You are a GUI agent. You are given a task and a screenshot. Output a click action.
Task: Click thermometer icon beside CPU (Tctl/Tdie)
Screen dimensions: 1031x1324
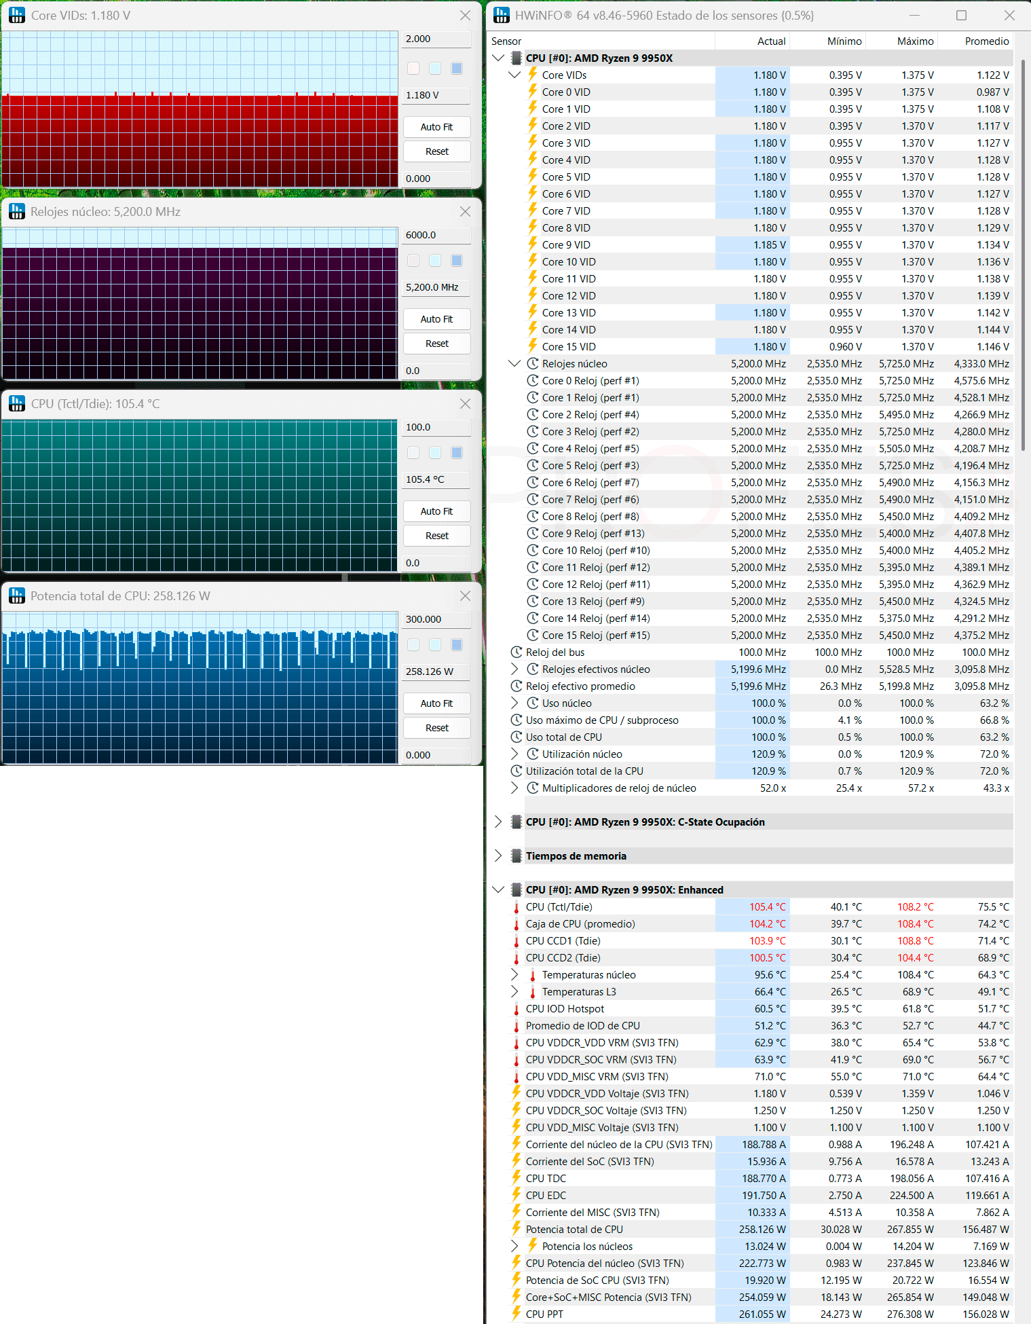click(x=517, y=907)
